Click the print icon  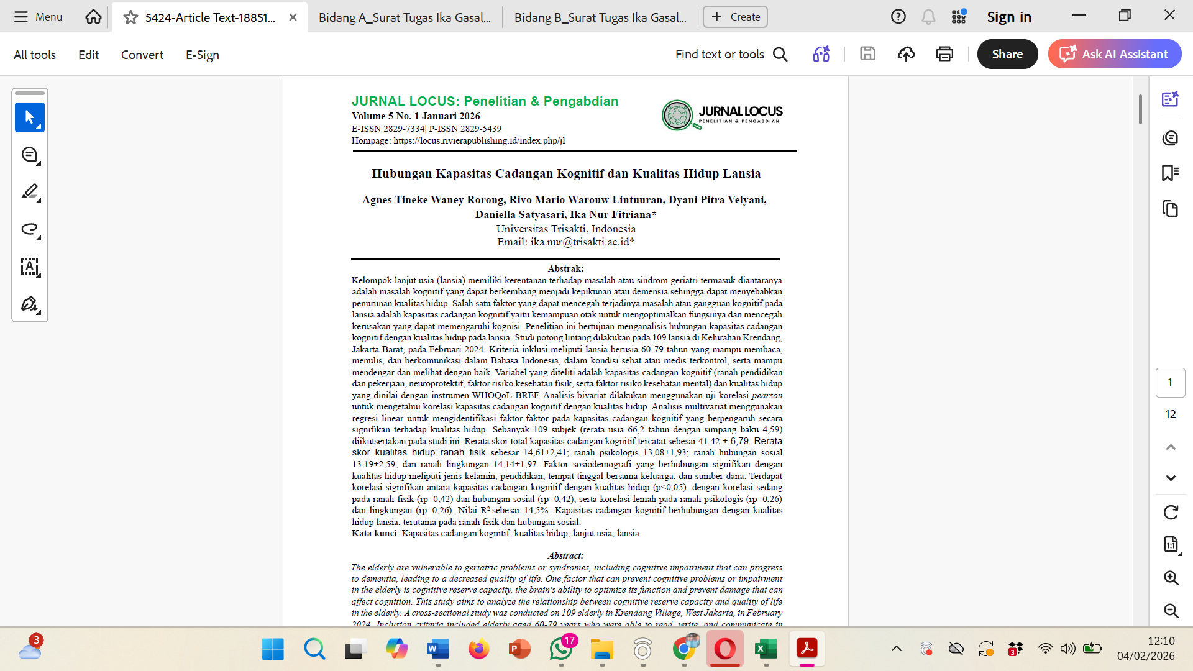pos(944,54)
